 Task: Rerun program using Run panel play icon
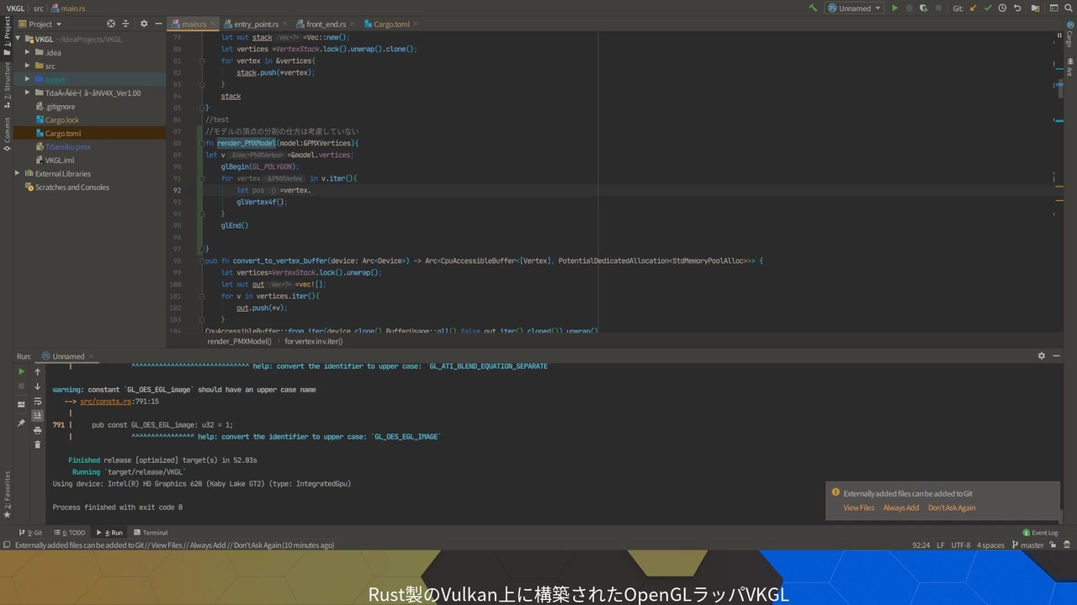(21, 371)
